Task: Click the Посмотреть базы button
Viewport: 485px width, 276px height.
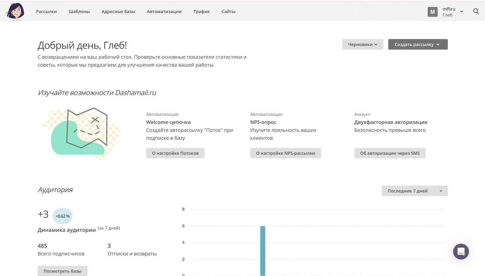Action: coord(62,271)
